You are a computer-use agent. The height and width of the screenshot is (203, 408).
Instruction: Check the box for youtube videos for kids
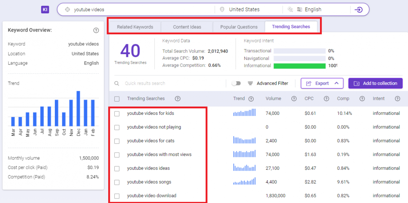(x=117, y=114)
